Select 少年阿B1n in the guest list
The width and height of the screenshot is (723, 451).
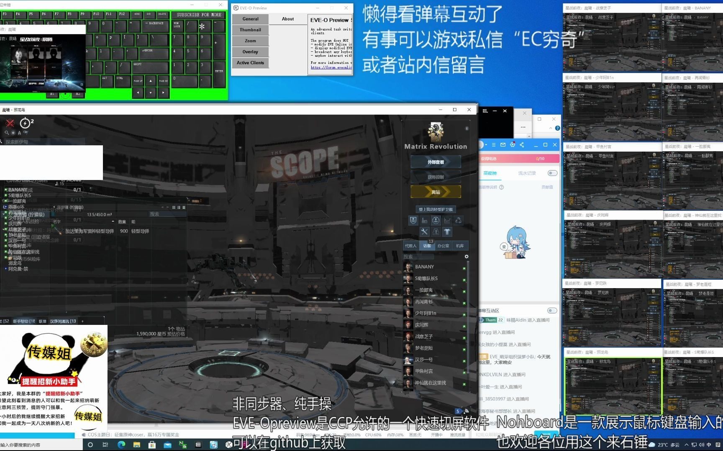coord(435,313)
